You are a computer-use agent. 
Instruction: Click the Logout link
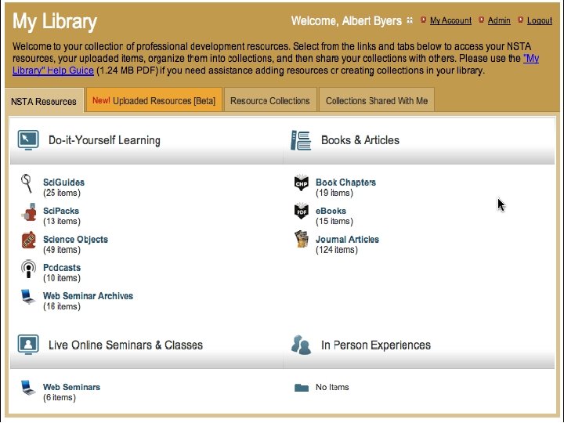[540, 20]
